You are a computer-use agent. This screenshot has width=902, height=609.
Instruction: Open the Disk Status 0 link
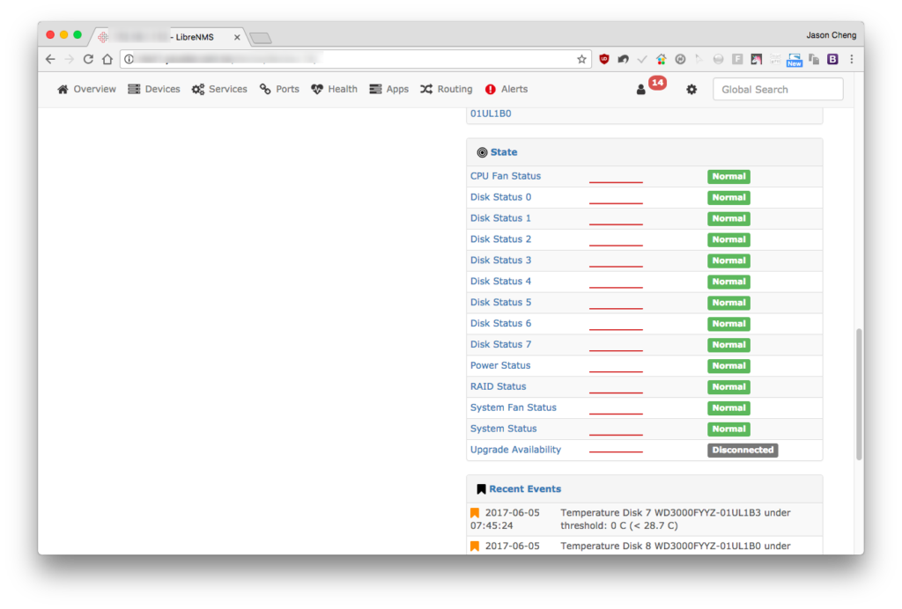coord(501,197)
